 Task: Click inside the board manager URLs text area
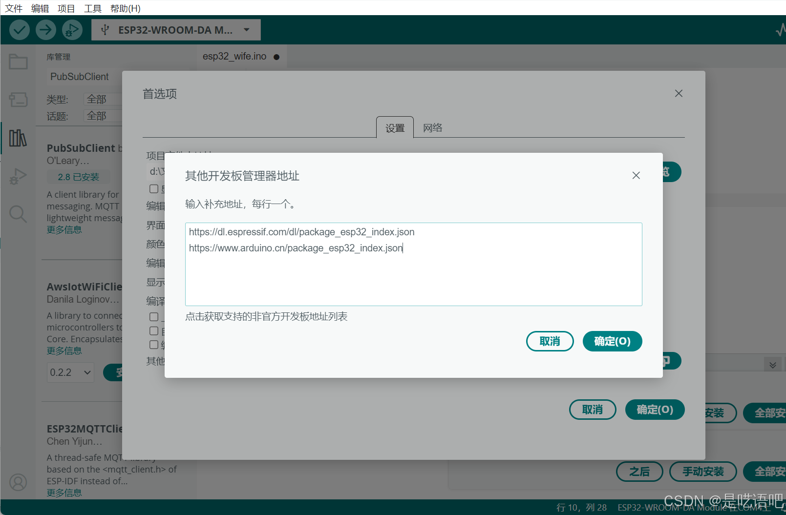coord(413,264)
